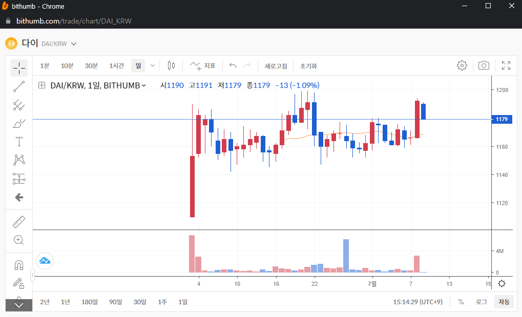Click the 초기화 reset button

308,66
